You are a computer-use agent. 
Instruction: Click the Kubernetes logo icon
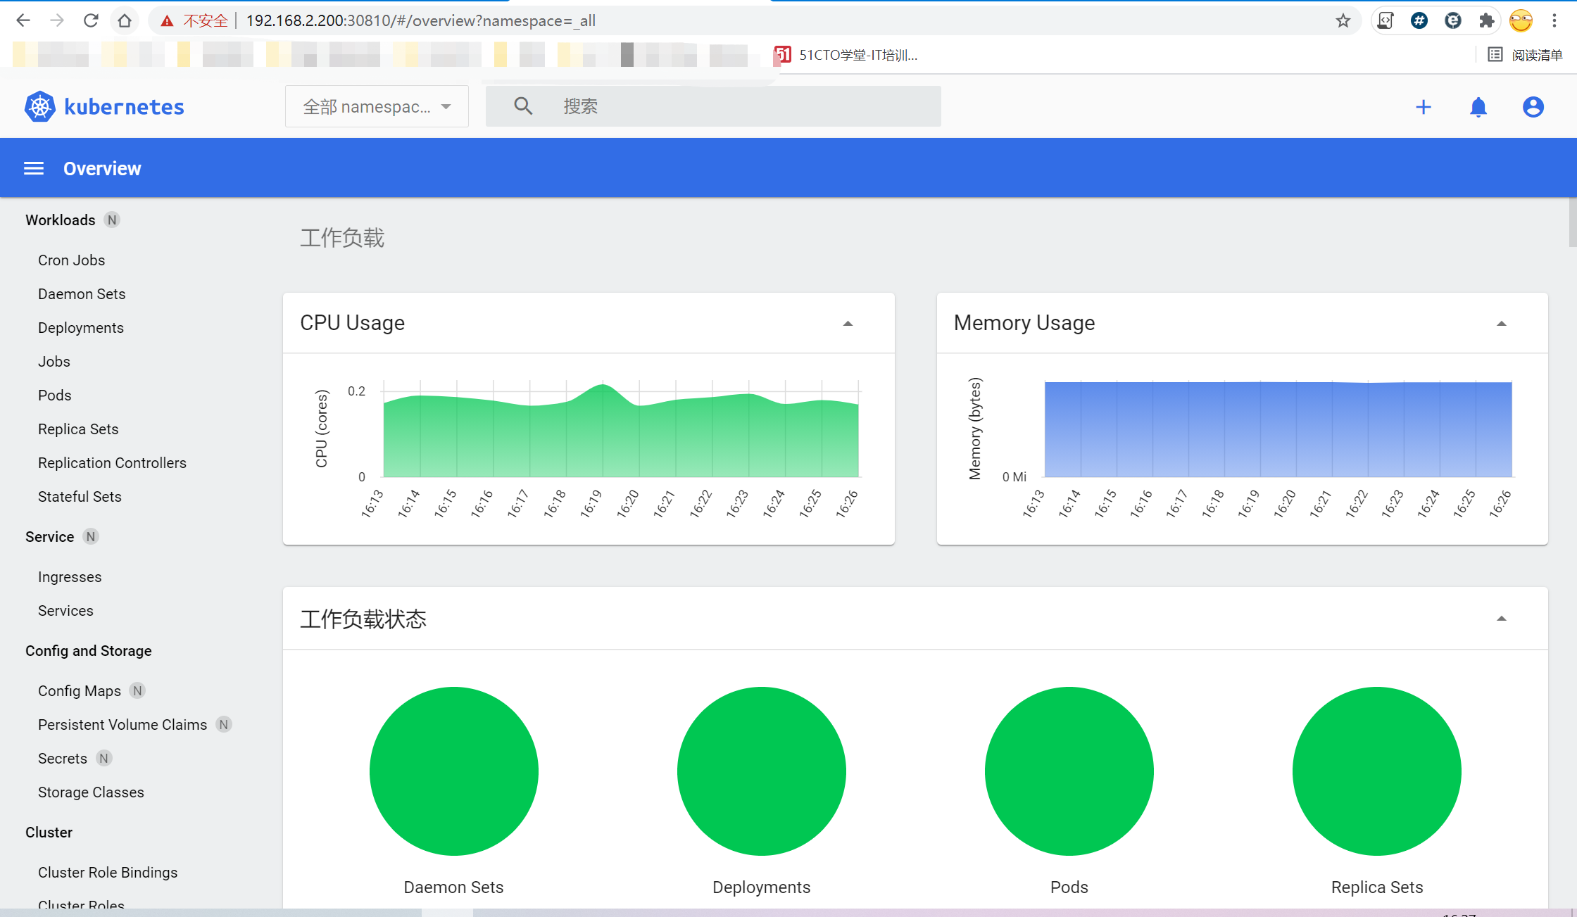40,107
